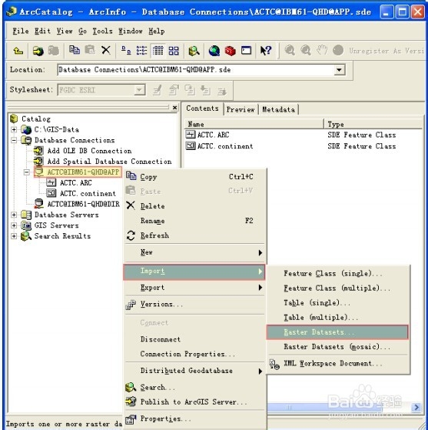Click ACTC.continent icon in Contents list
The image size is (428, 430).
[x=191, y=145]
